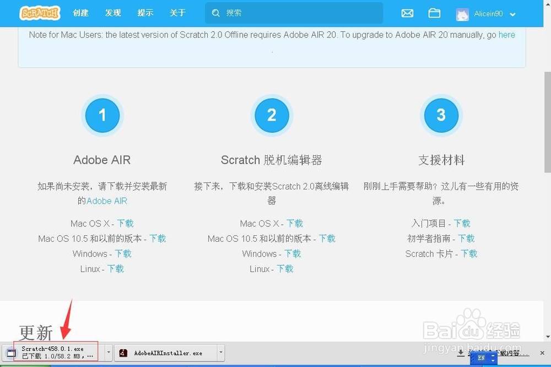Click the Alicein90 user avatar
The height and width of the screenshot is (367, 551).
pyautogui.click(x=462, y=14)
